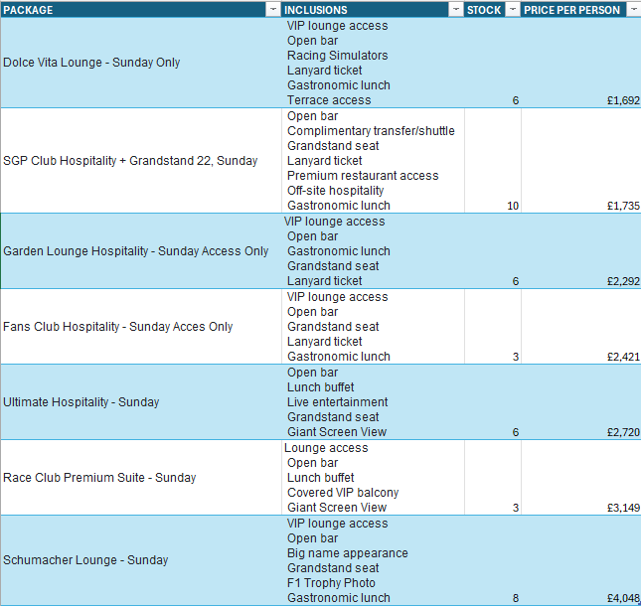Viewport: 641px width, 606px height.
Task: Select the INCLUSIONS header cell
Action: pyautogui.click(x=373, y=9)
